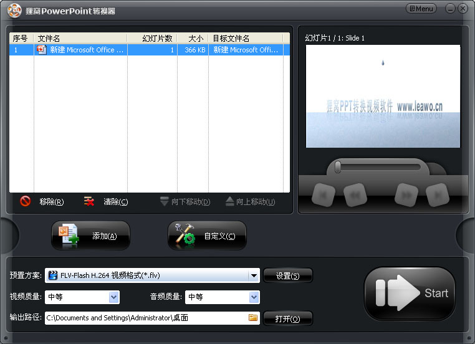Move file up with 向上移动(U)
475x344 pixels.
tap(251, 202)
